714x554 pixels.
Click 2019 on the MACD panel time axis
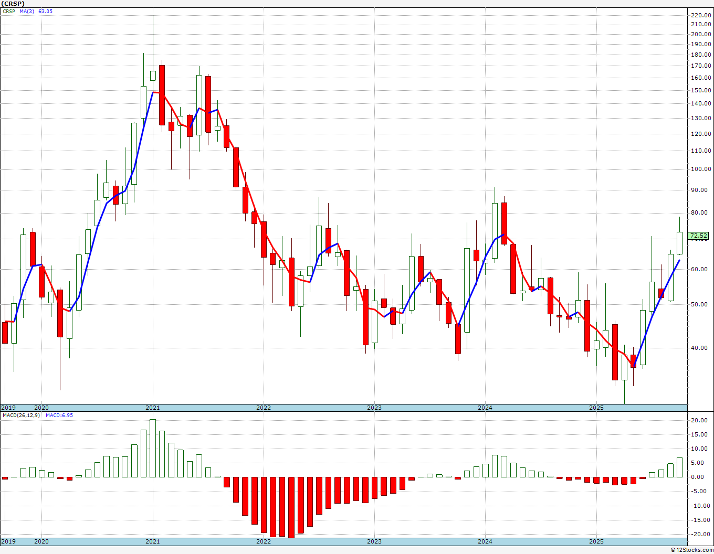[x=8, y=541]
